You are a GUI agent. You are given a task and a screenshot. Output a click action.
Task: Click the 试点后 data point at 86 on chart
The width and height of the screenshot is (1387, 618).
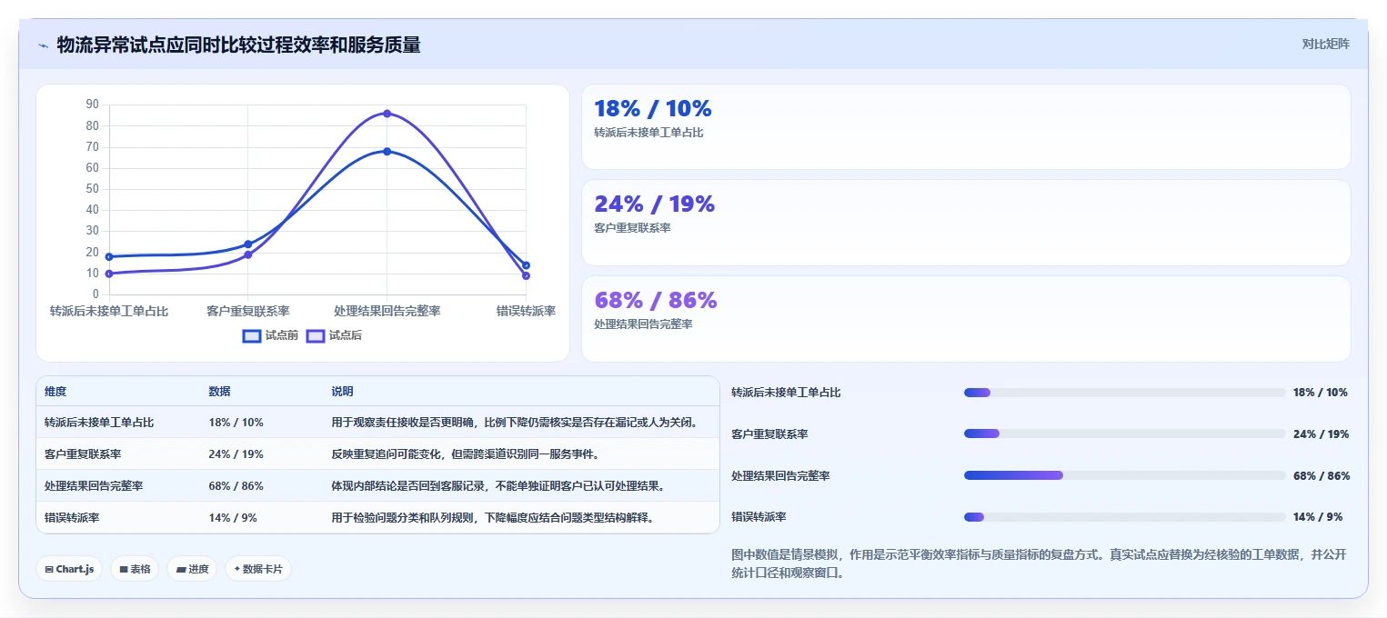(x=387, y=114)
